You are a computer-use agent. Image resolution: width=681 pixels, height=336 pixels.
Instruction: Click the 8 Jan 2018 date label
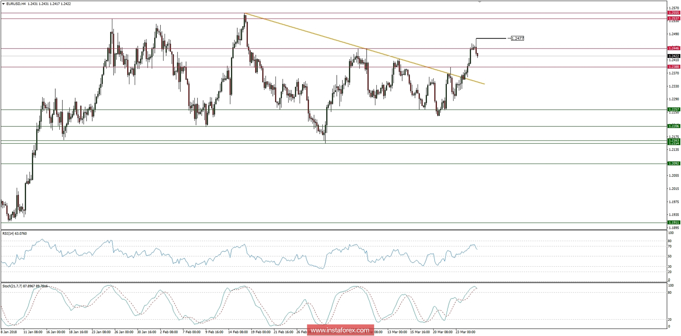click(9, 332)
